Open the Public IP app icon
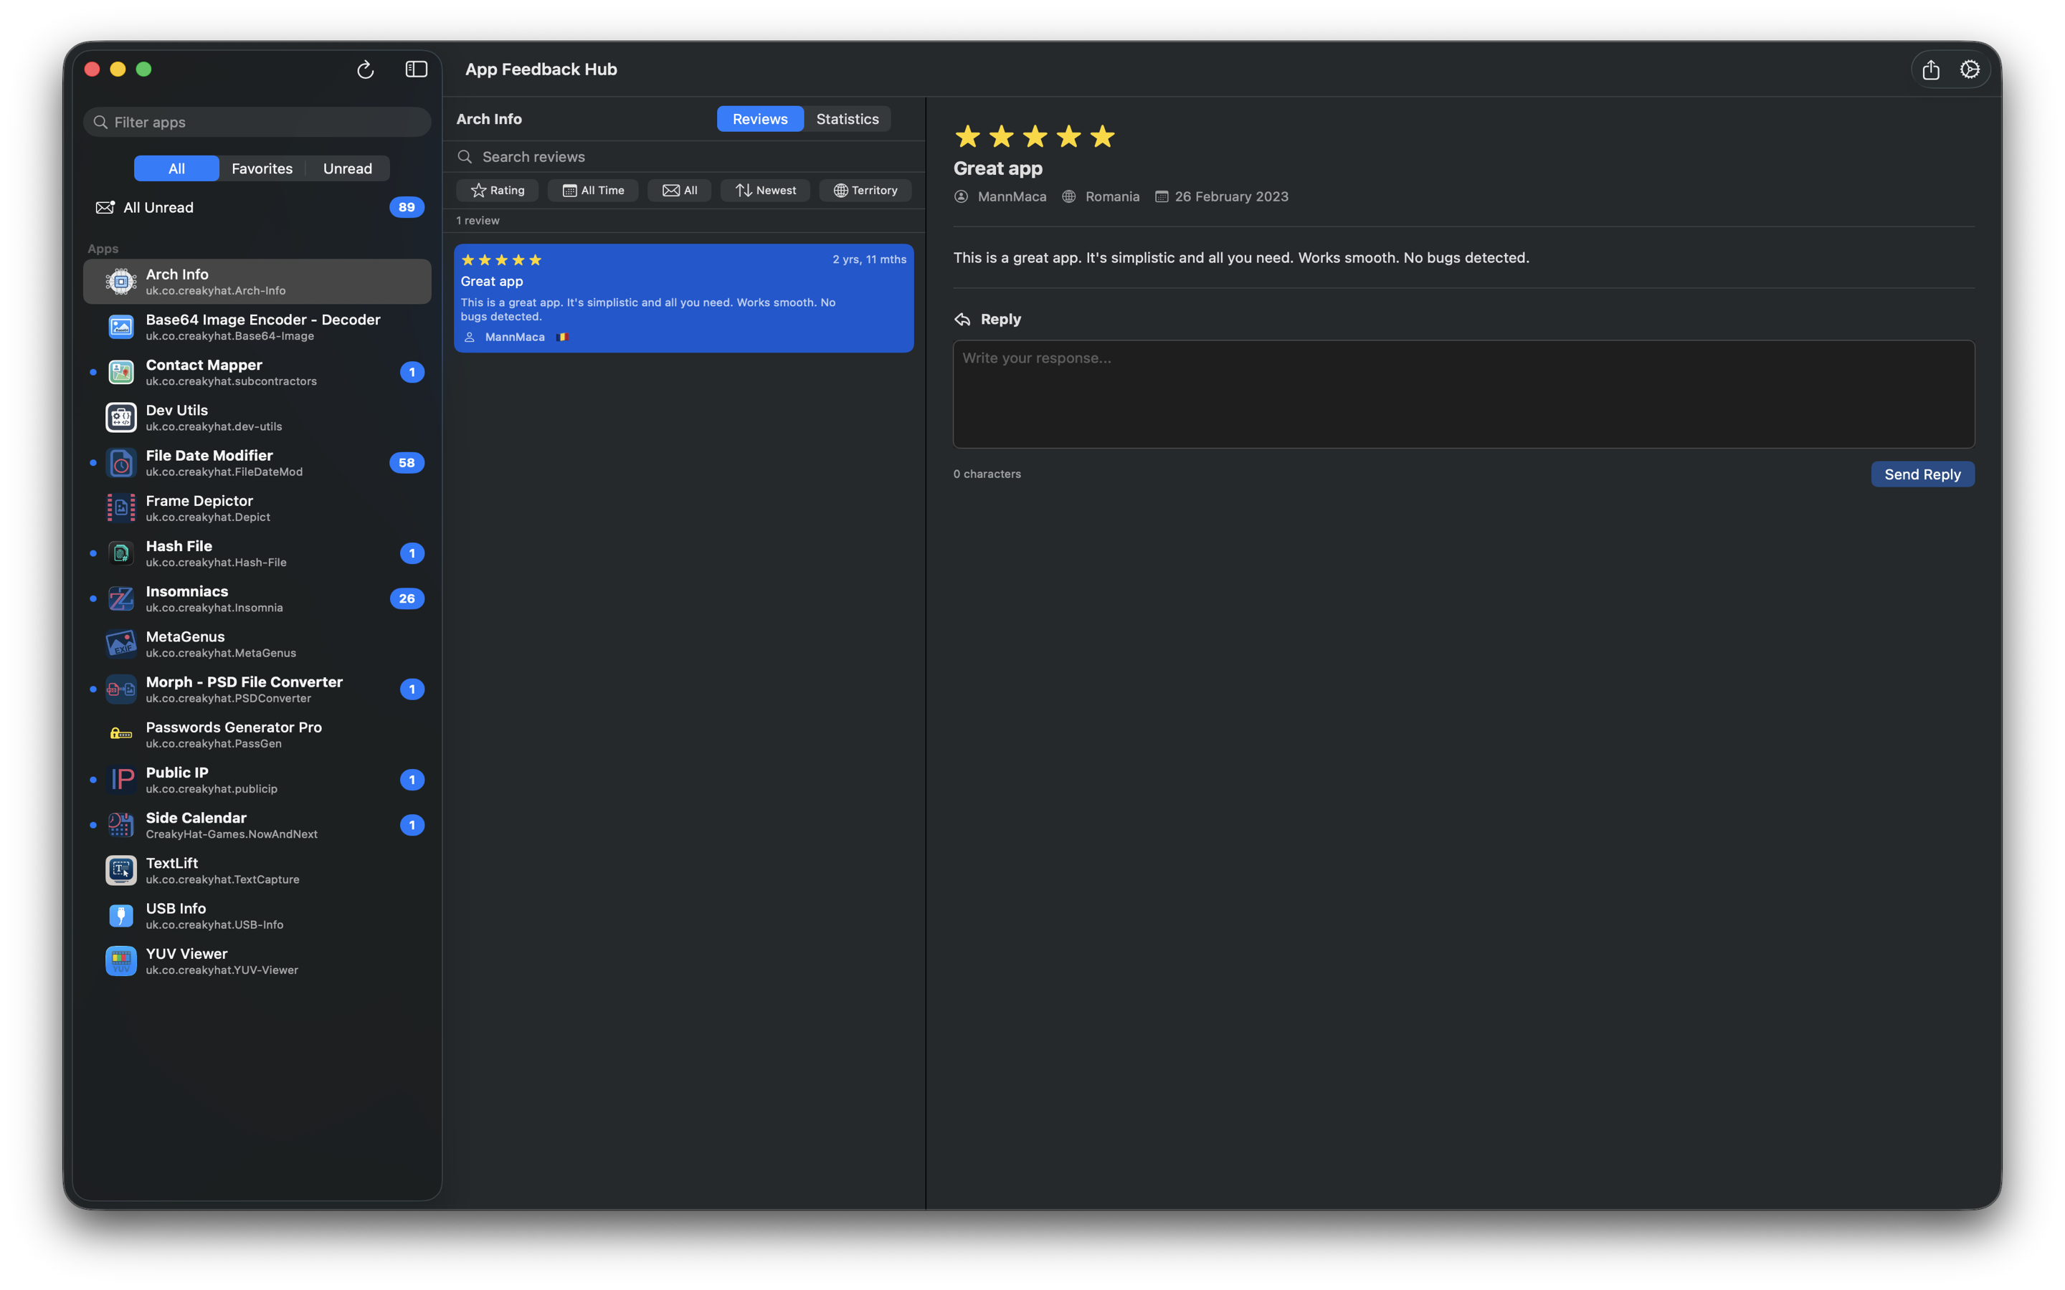This screenshot has width=2065, height=1290. pyautogui.click(x=120, y=779)
